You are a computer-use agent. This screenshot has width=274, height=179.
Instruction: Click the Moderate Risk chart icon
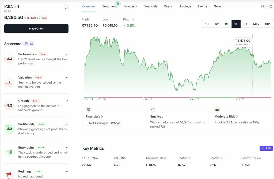pos(217,110)
